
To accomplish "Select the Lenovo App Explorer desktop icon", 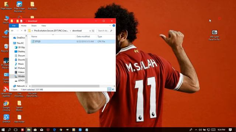I will click(6, 92).
